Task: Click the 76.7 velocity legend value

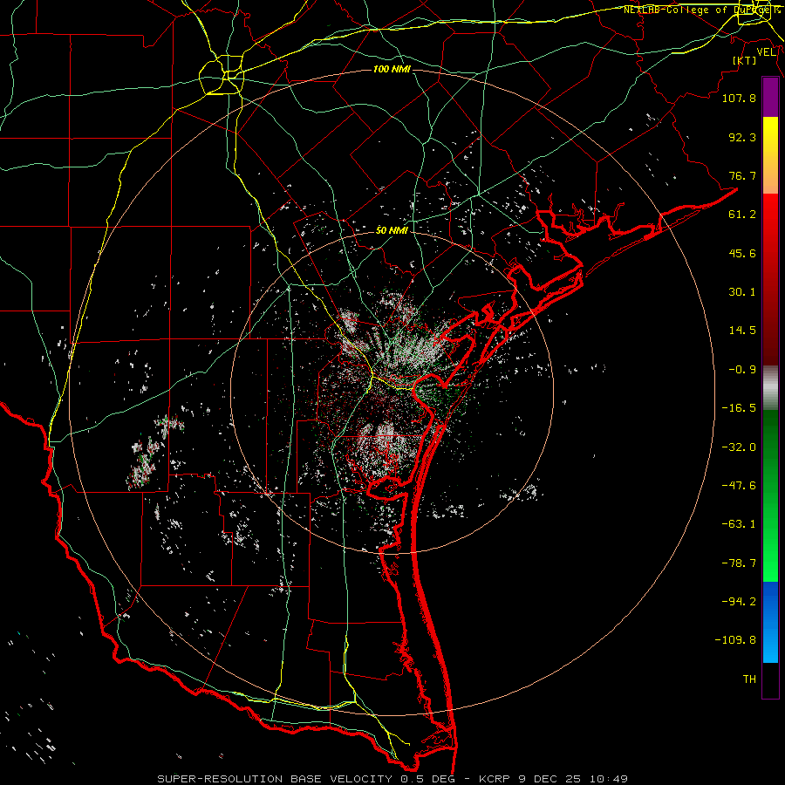Action: (742, 175)
